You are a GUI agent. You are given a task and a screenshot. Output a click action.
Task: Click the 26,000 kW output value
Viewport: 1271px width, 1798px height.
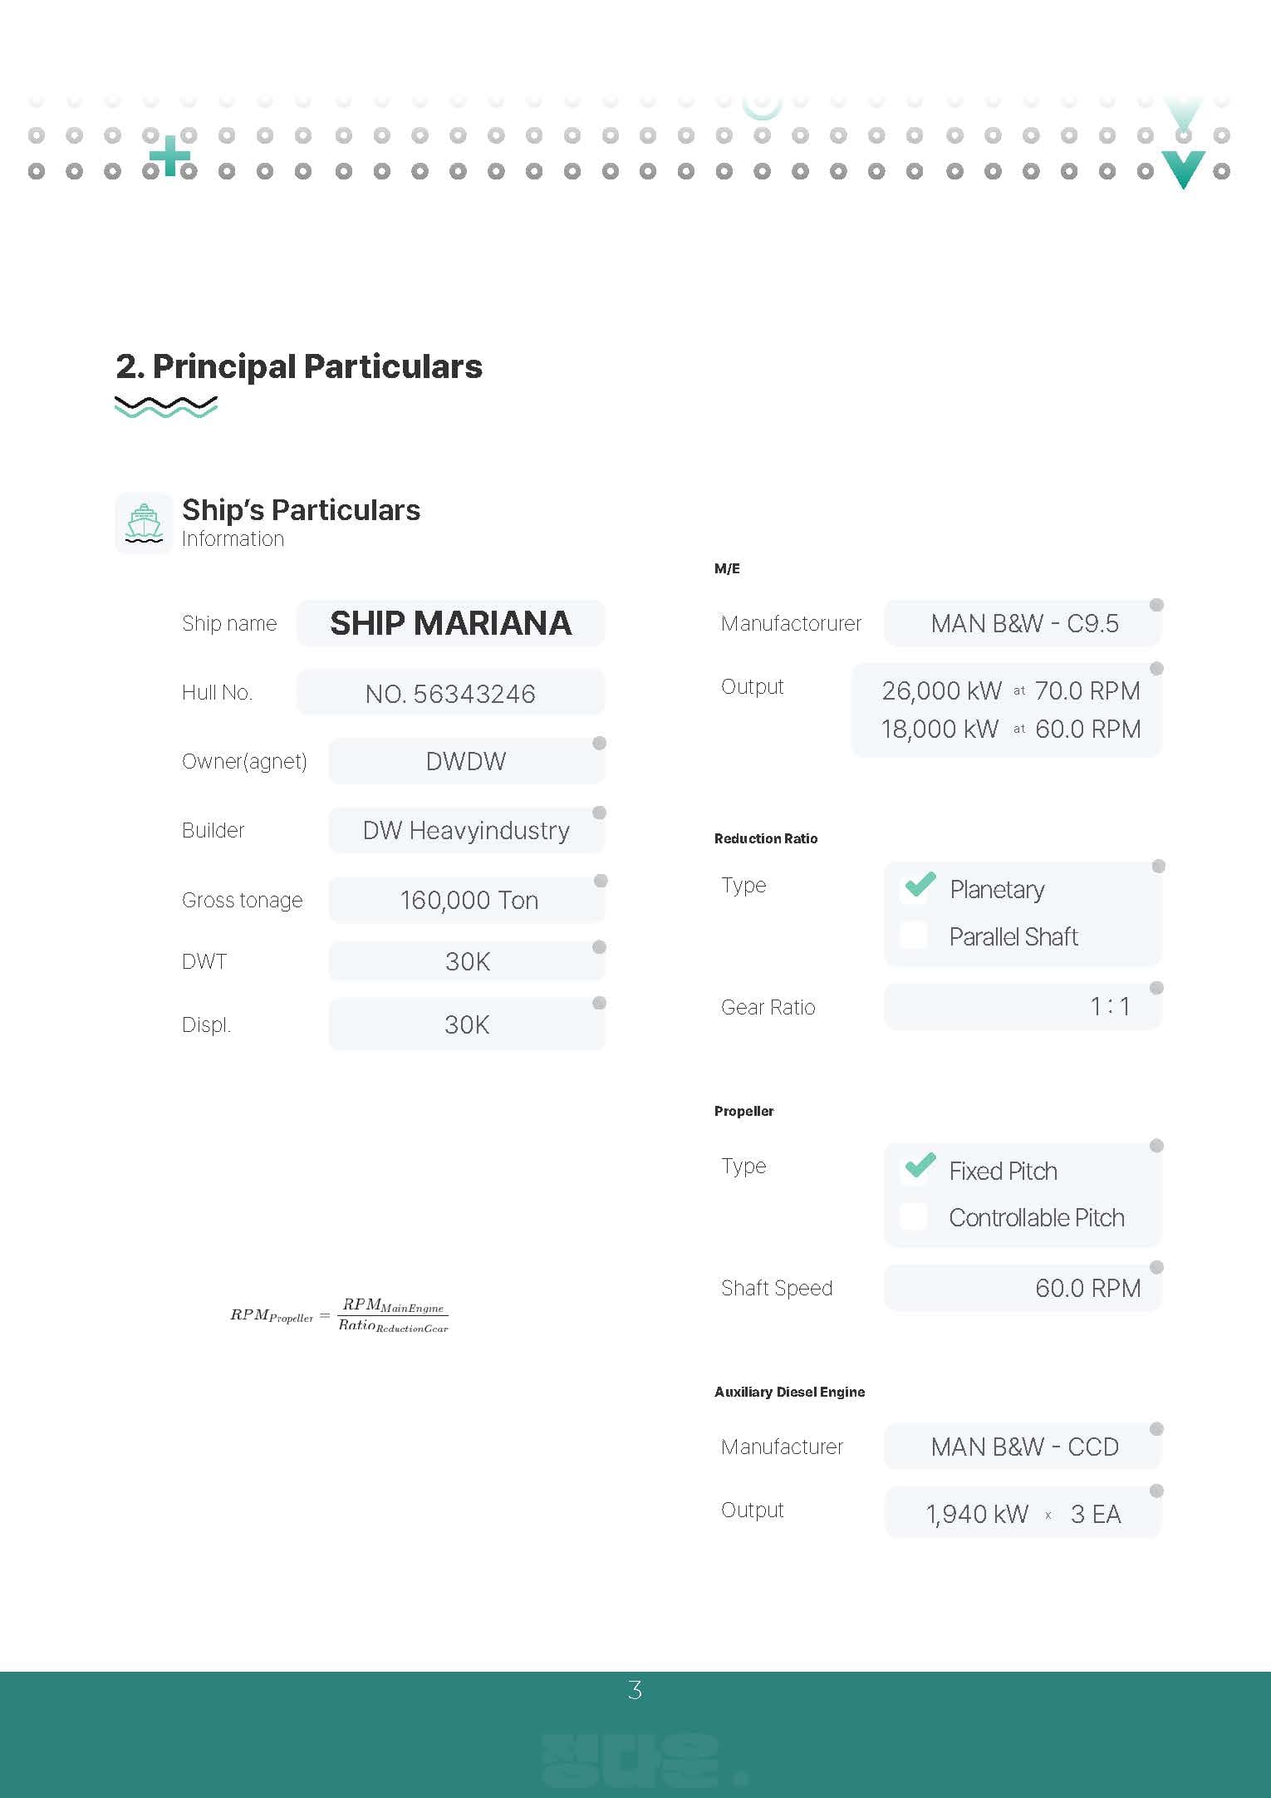click(941, 690)
